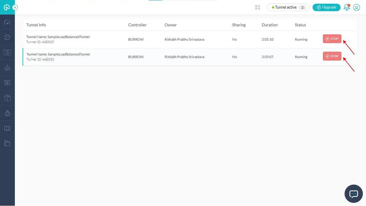
Task: Open the Dashboard speedometer icon in sidebar
Action: (x=7, y=23)
